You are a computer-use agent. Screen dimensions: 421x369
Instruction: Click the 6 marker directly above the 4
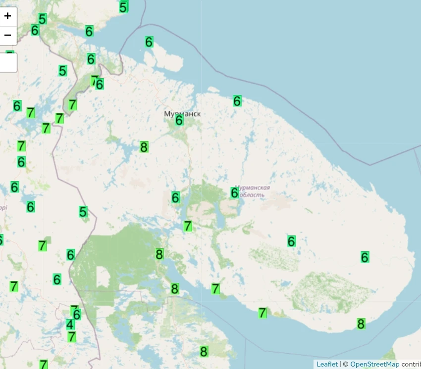point(77,315)
